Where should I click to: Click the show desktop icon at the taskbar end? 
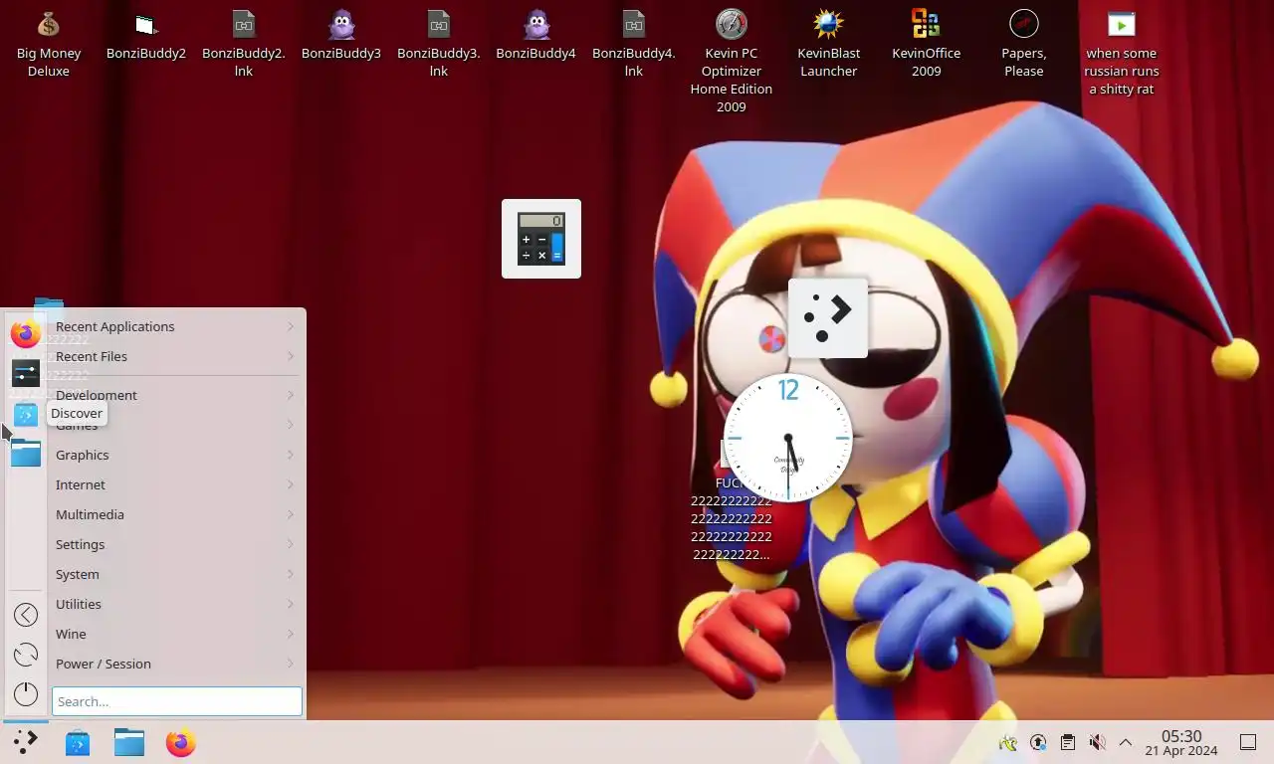[1248, 742]
